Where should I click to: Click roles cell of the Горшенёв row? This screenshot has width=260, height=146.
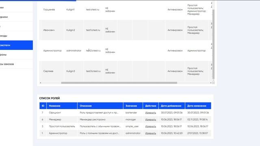(197, 10)
